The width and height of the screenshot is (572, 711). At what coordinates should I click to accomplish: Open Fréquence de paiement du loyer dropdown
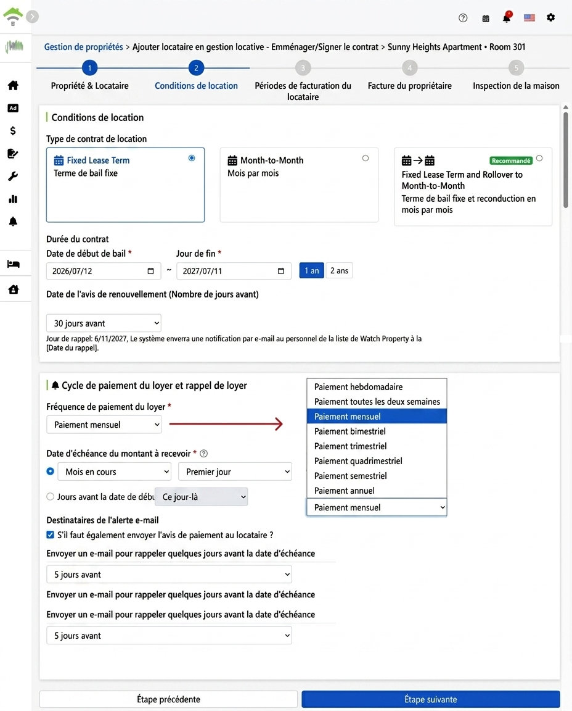pos(104,425)
